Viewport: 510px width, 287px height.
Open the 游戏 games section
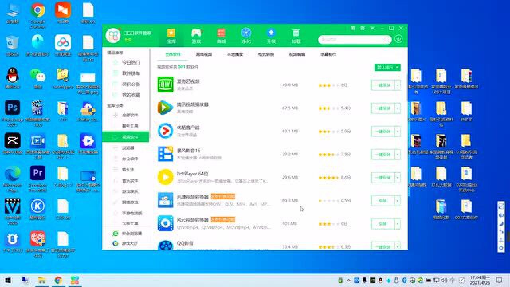196,36
